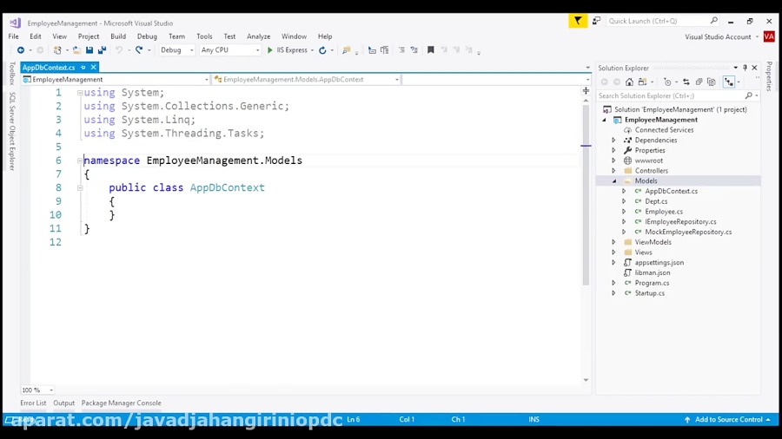The width and height of the screenshot is (782, 439).
Task: Toggle Preview Selected Items in Solution Explorer
Action: [729, 82]
